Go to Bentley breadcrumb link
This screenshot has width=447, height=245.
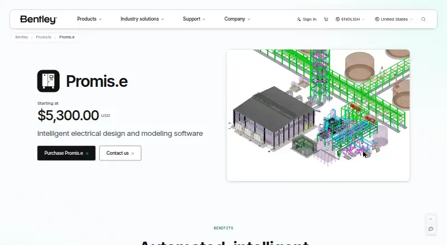(22, 37)
